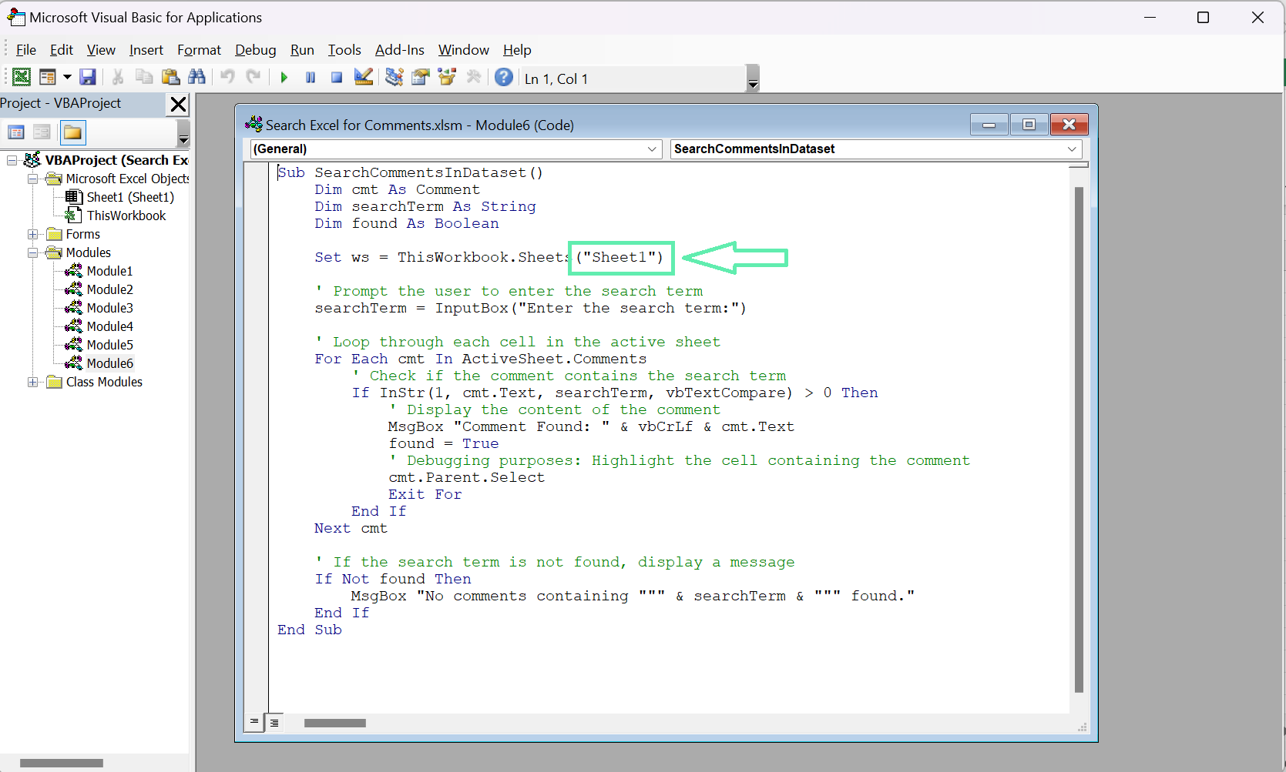Click the Undo arrow icon
The width and height of the screenshot is (1286, 772).
227,77
